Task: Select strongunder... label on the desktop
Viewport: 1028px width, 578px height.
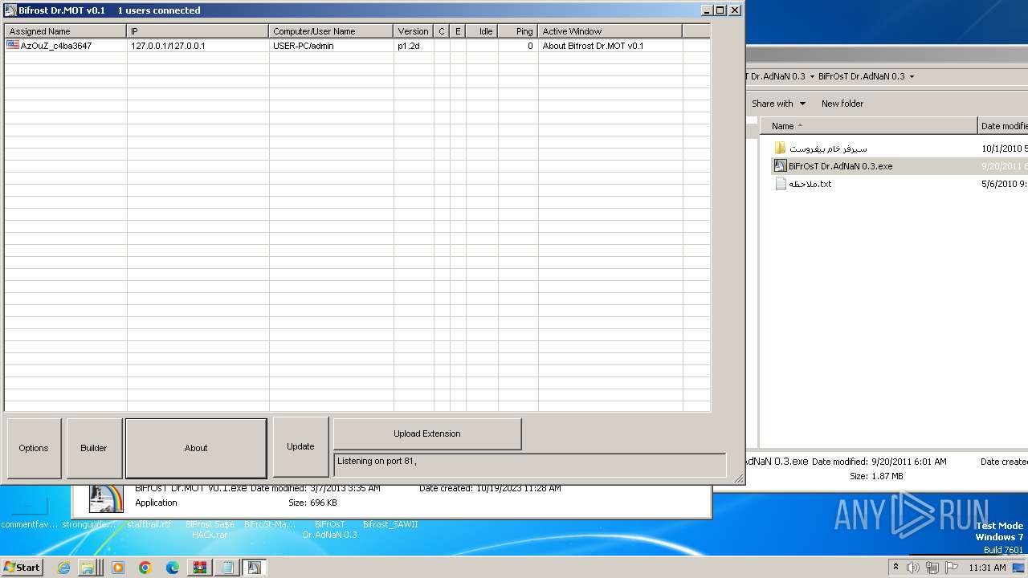Action: pos(89,524)
